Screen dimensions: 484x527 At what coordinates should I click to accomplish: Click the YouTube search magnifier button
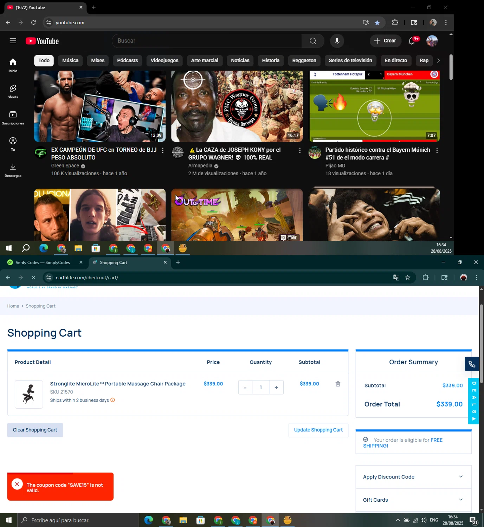tap(313, 41)
